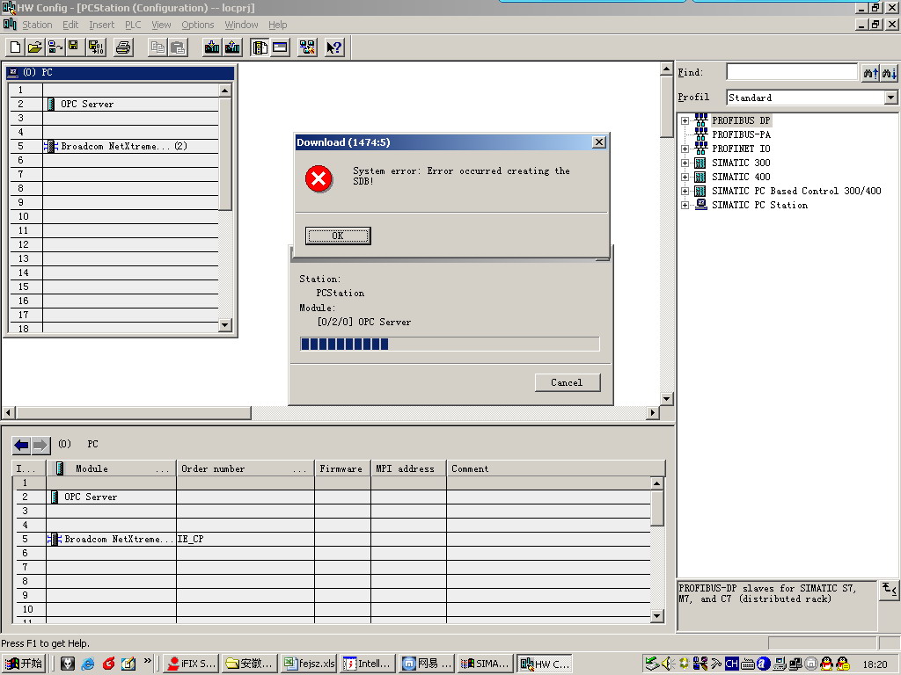Expand SIMATIC PC Based Control 300/400
The height and width of the screenshot is (675, 901).
click(685, 191)
